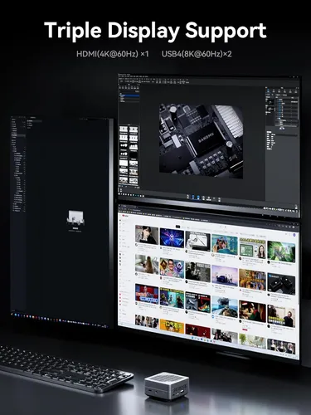Open the red news-style video thumbnail

[147, 294]
